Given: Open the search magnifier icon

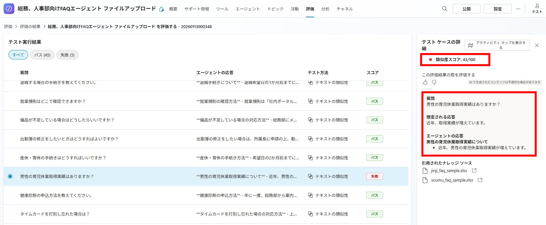Looking at the screenshot, I should point(444,9).
